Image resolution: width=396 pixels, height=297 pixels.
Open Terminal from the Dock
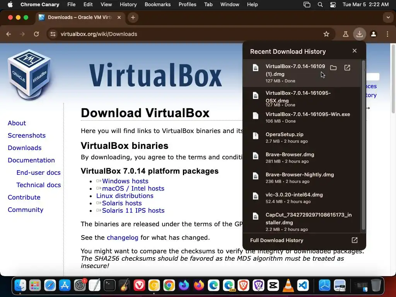[109, 286]
